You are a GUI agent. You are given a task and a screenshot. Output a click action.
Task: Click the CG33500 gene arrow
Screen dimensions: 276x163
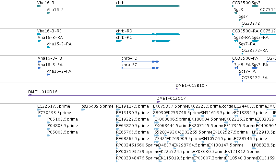pos(233,6)
